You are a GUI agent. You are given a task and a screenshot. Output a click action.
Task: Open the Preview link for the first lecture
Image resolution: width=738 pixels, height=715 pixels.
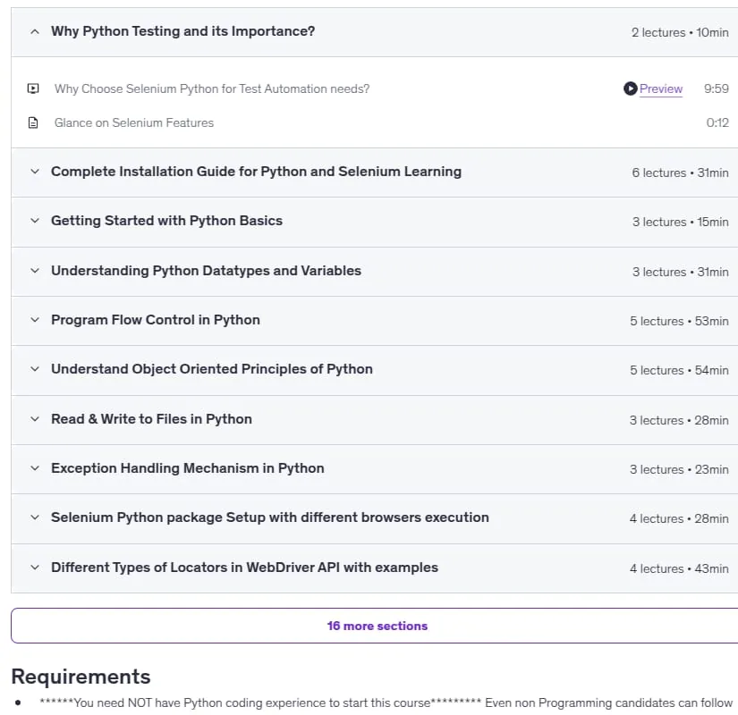(661, 88)
